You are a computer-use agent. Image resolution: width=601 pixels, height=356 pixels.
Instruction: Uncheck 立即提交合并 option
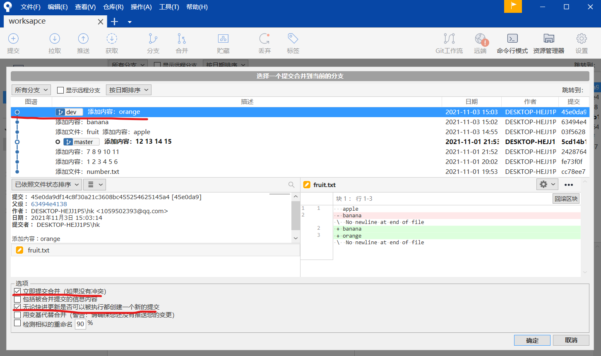[x=17, y=291]
